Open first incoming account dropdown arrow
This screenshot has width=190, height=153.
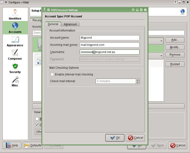tap(161, 41)
